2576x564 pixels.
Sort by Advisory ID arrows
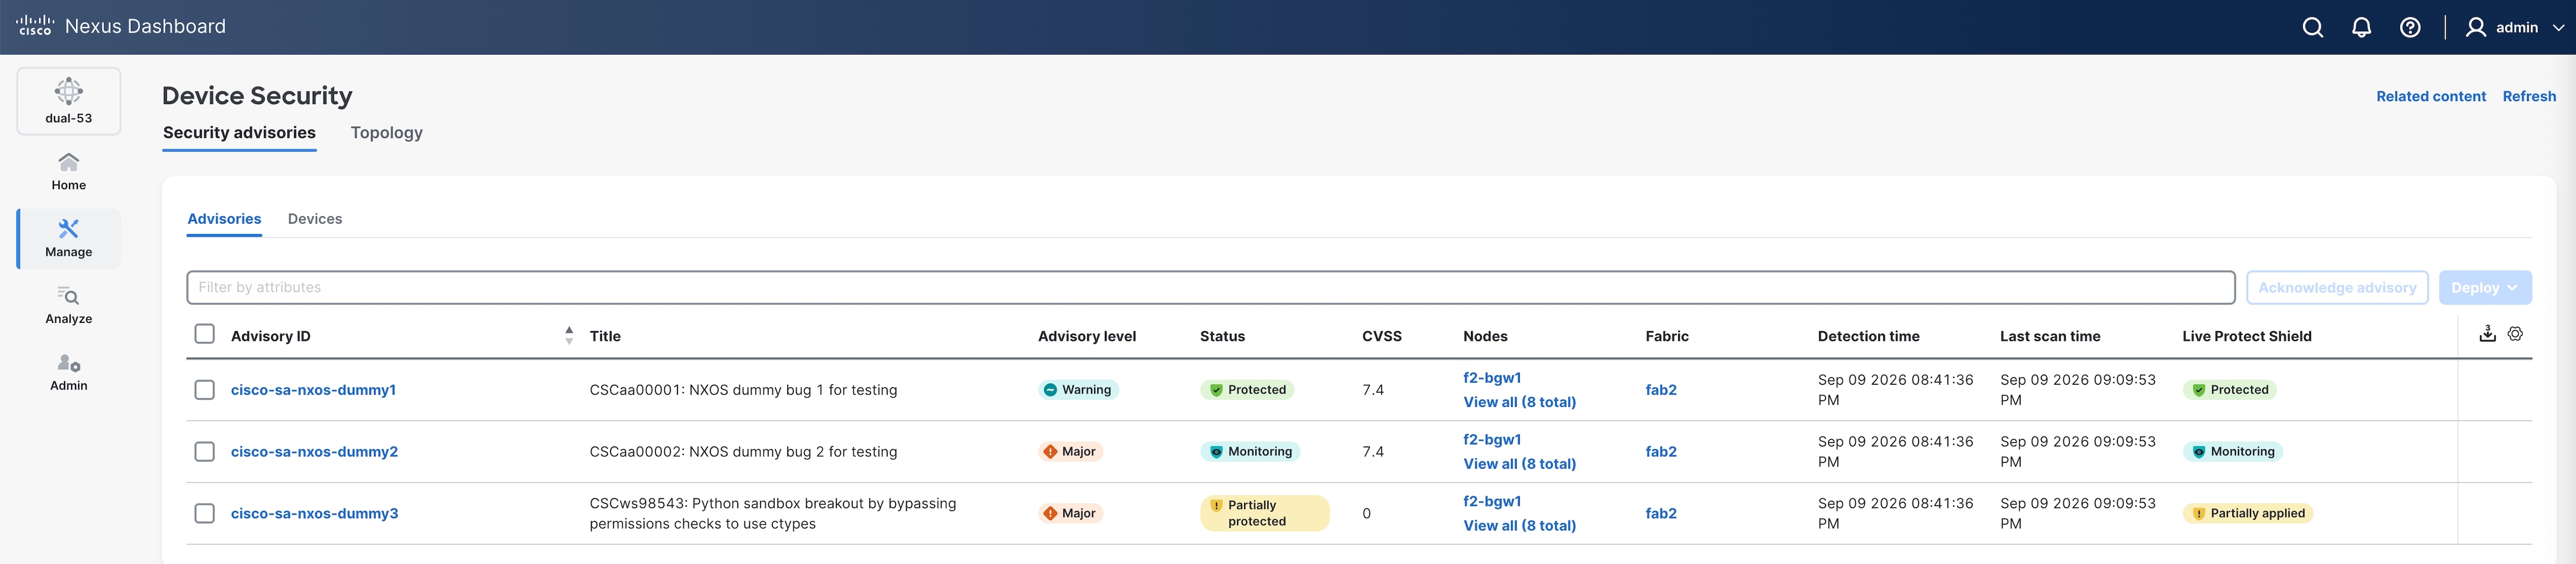569,336
